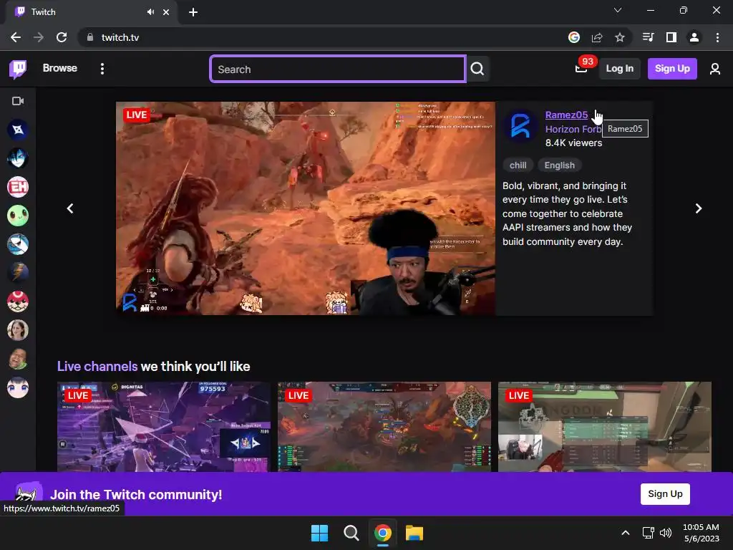Viewport: 733px width, 550px height.
Task: Go to previous featured stream with left arrow
Action: (x=70, y=208)
